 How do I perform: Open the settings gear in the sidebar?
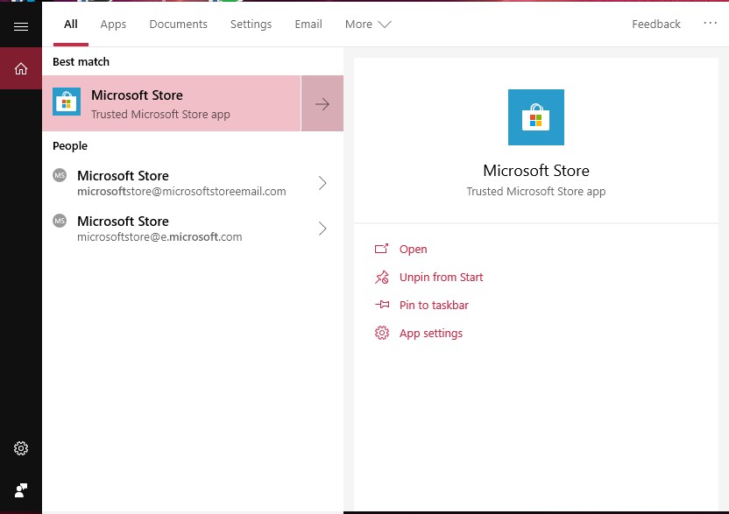click(x=21, y=448)
